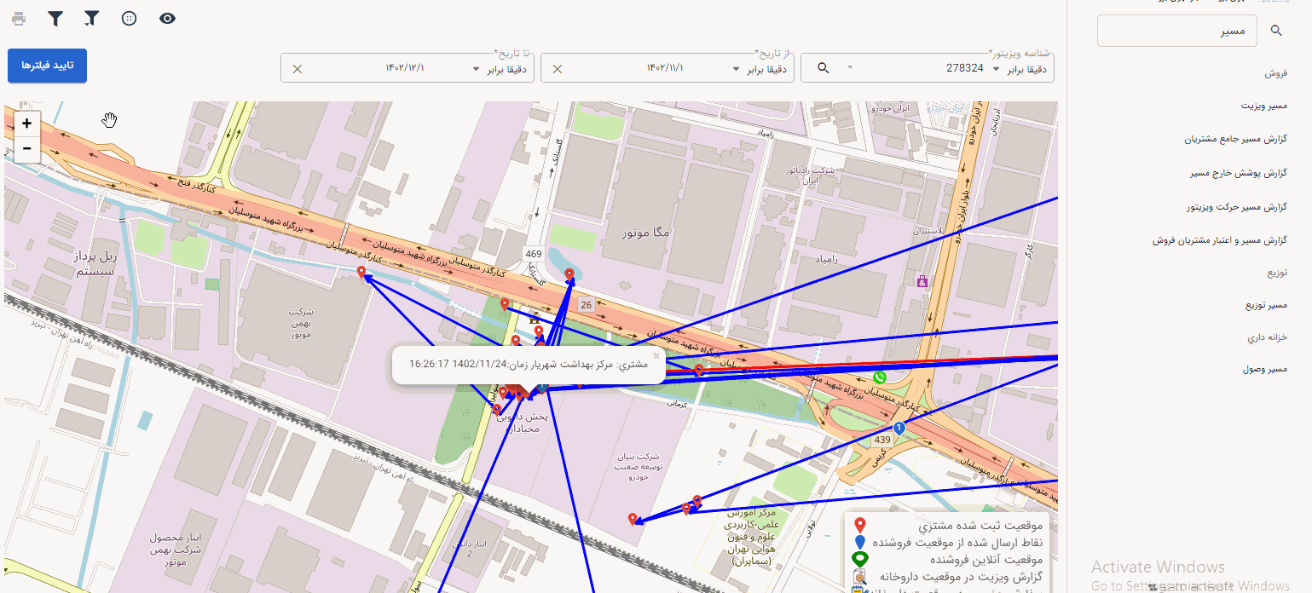Clear the 'از تاریخ' date filter

[x=558, y=68]
